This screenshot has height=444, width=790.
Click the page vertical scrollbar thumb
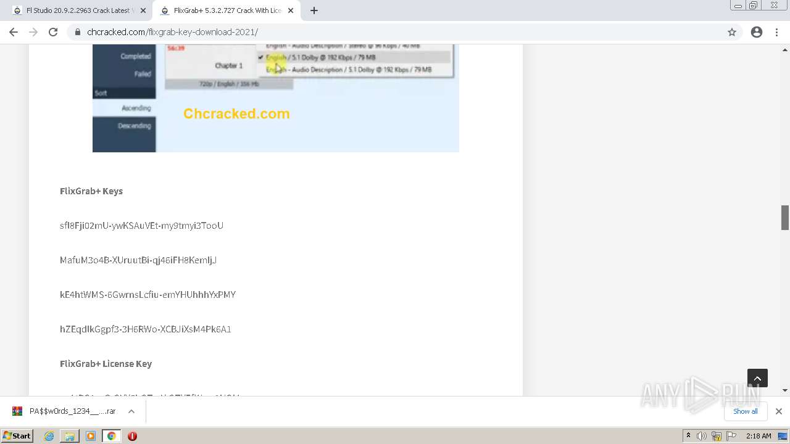click(785, 217)
